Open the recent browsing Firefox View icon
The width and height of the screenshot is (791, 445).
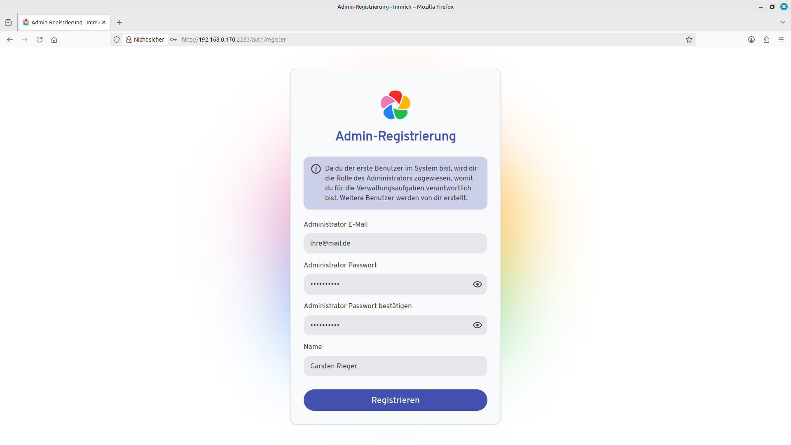(x=8, y=22)
